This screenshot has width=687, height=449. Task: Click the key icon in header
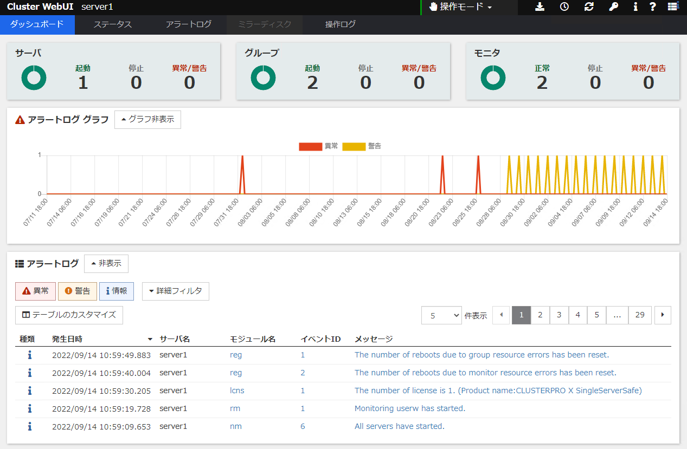click(613, 7)
